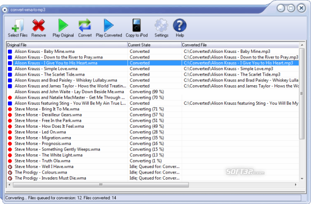Click the horizontal scrollbar thumb
Viewport: 311px width, 204px height.
[101, 185]
